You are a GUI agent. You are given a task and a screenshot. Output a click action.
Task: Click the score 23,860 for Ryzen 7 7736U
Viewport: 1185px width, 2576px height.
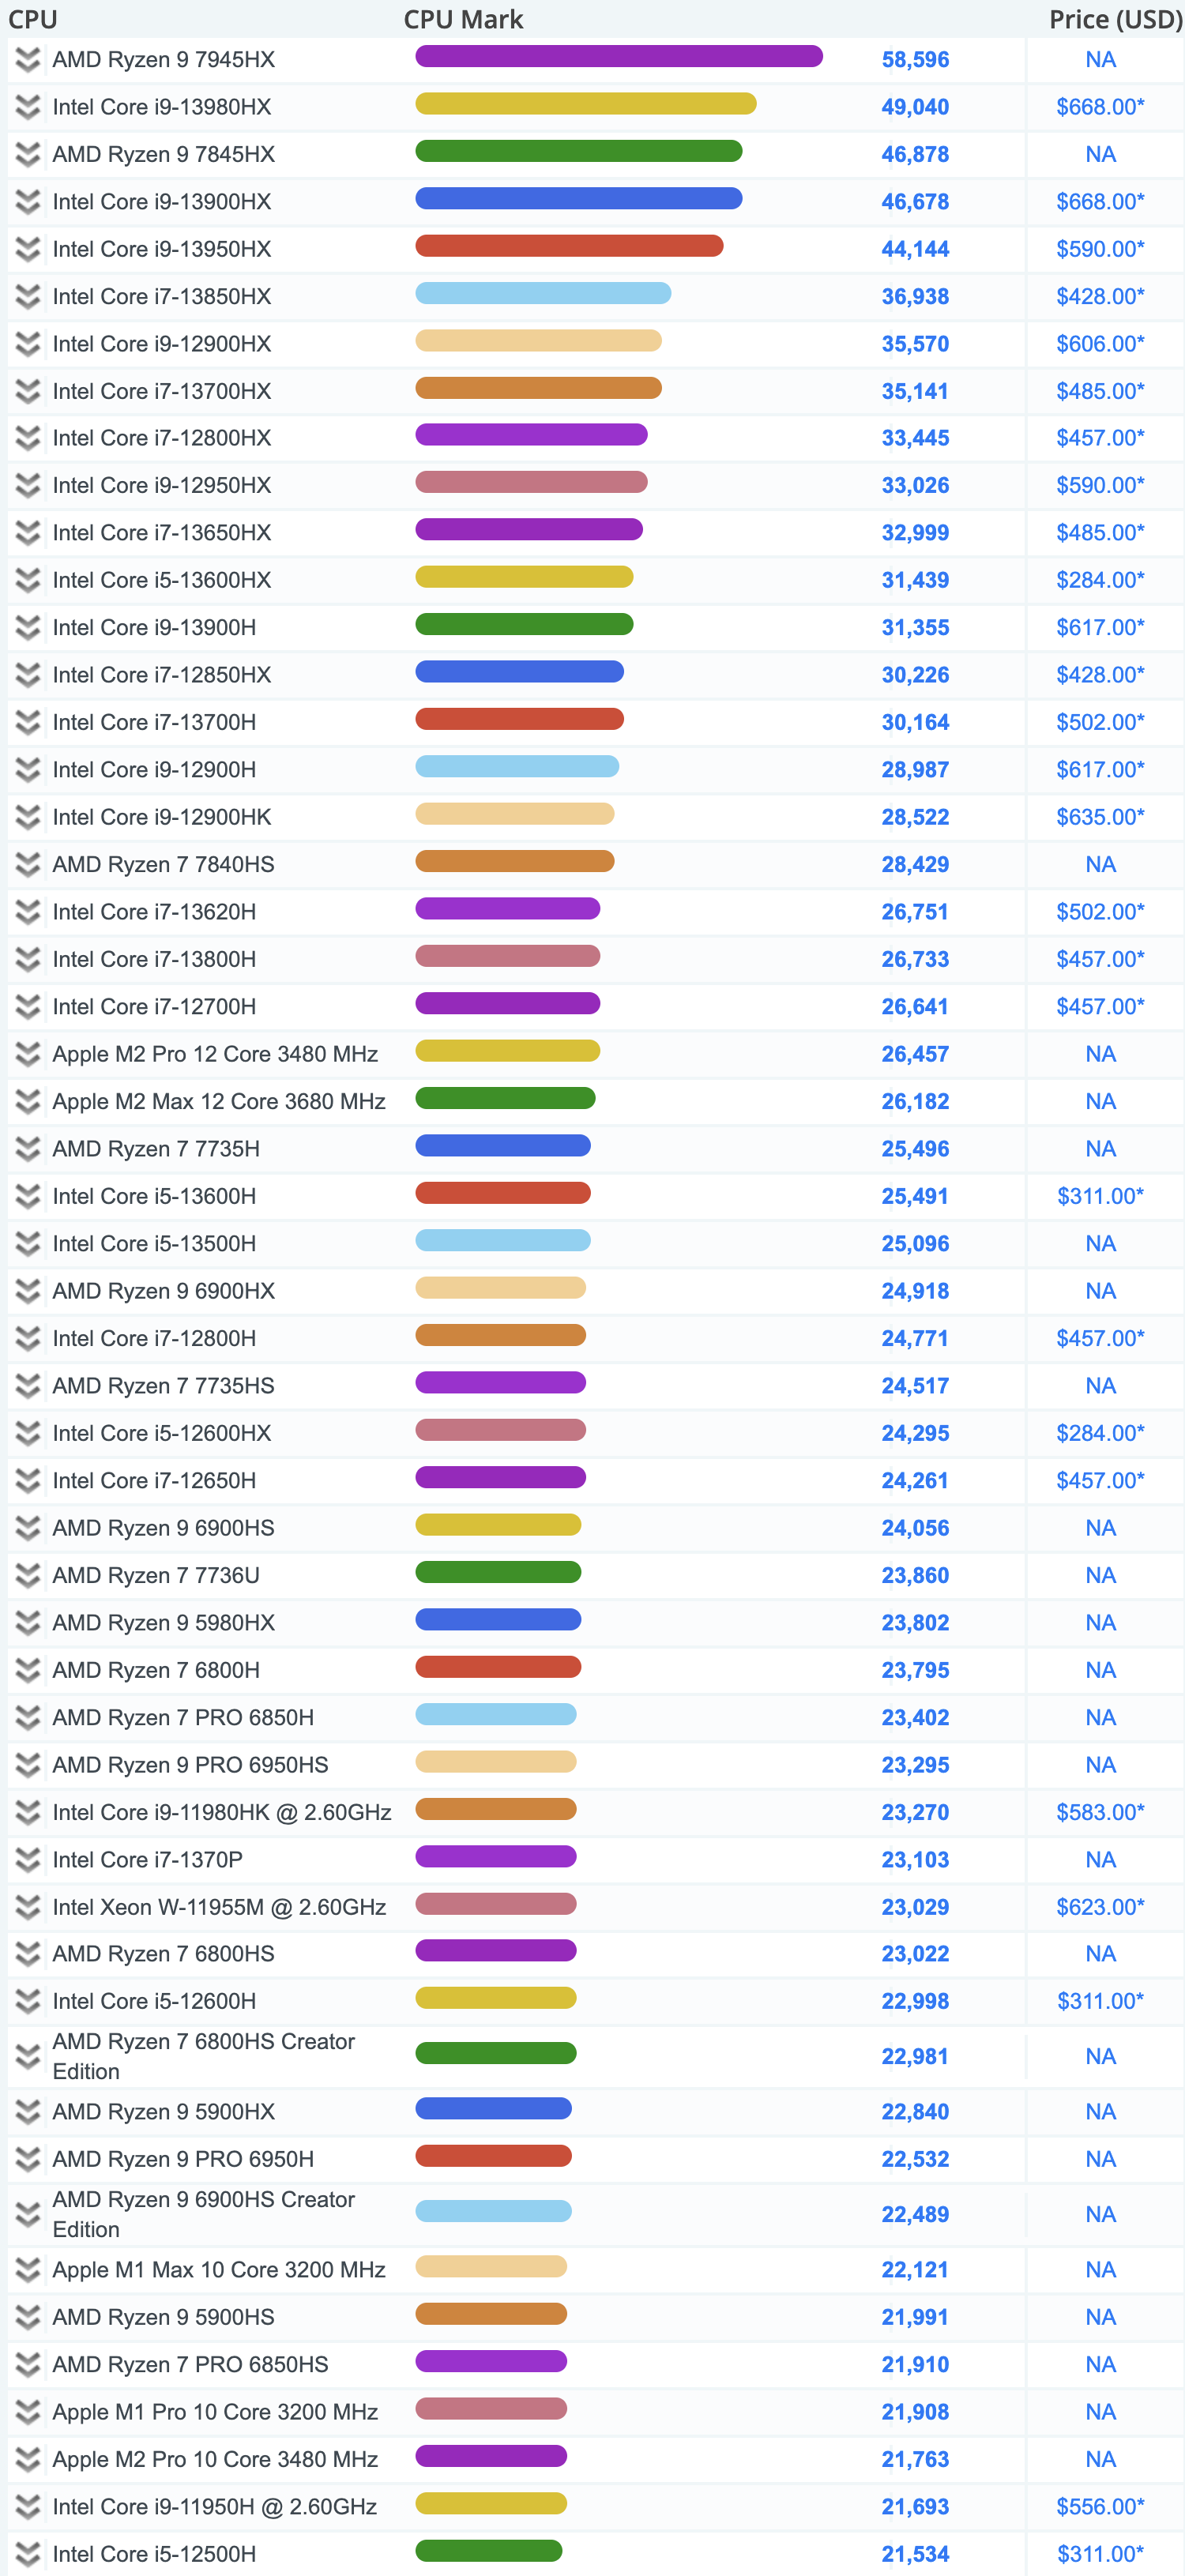click(x=915, y=1576)
